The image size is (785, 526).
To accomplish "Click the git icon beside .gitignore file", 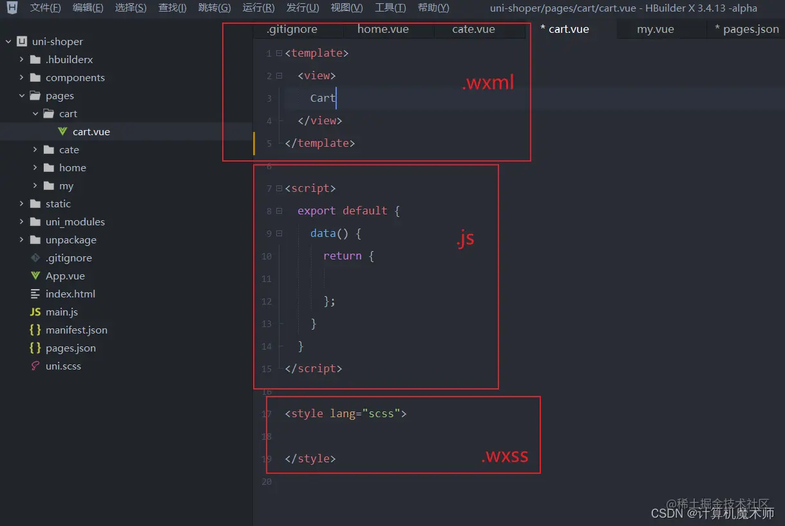I will coord(35,258).
